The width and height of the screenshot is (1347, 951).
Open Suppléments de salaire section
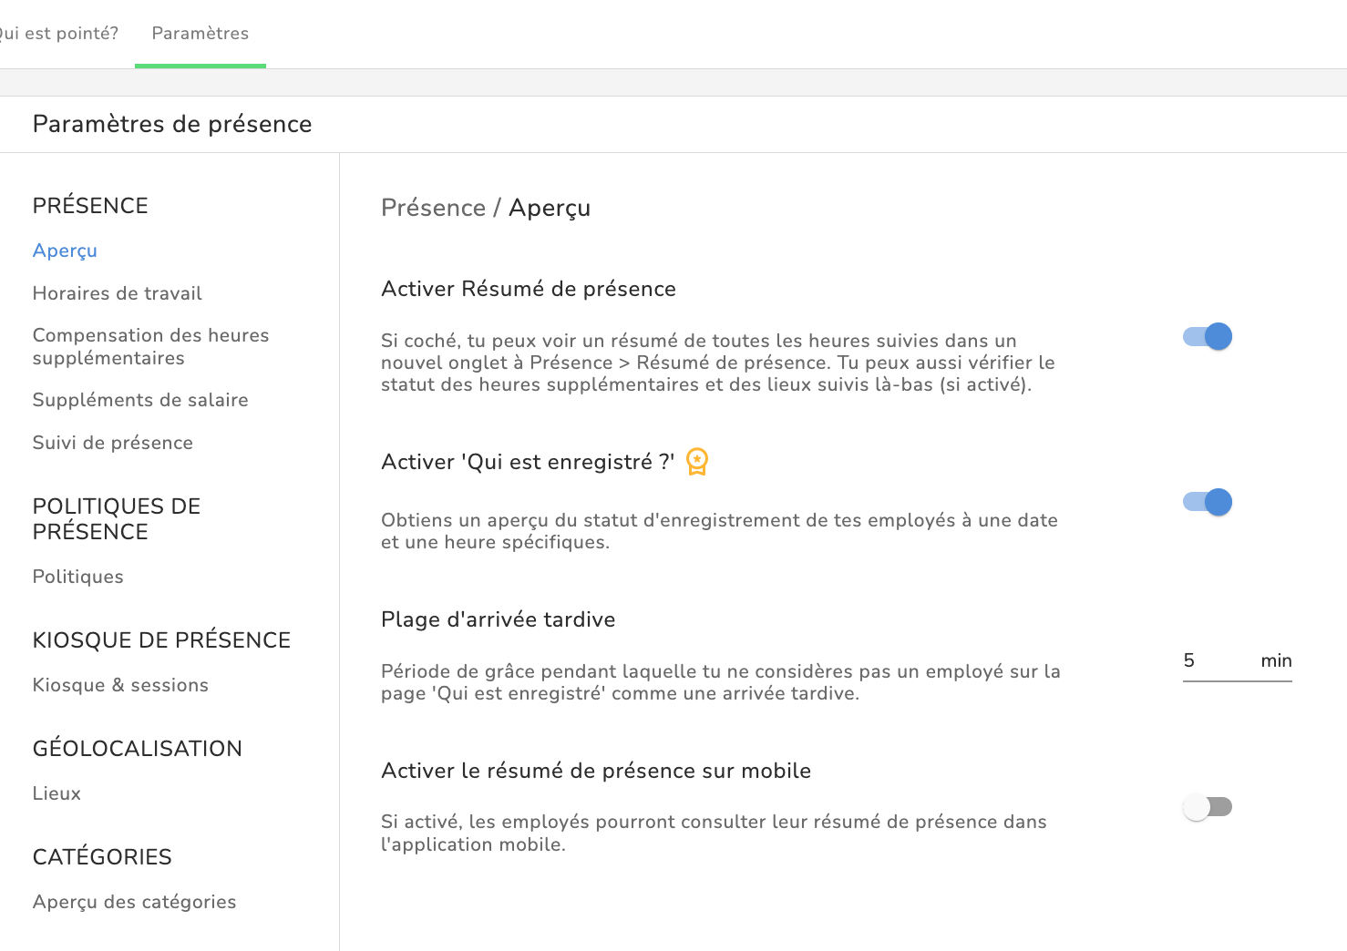click(140, 400)
